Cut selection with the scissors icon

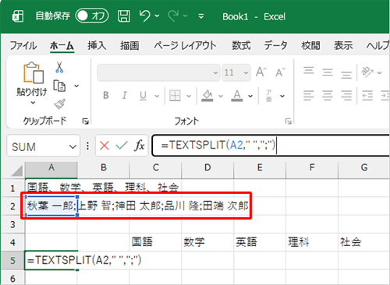point(59,67)
